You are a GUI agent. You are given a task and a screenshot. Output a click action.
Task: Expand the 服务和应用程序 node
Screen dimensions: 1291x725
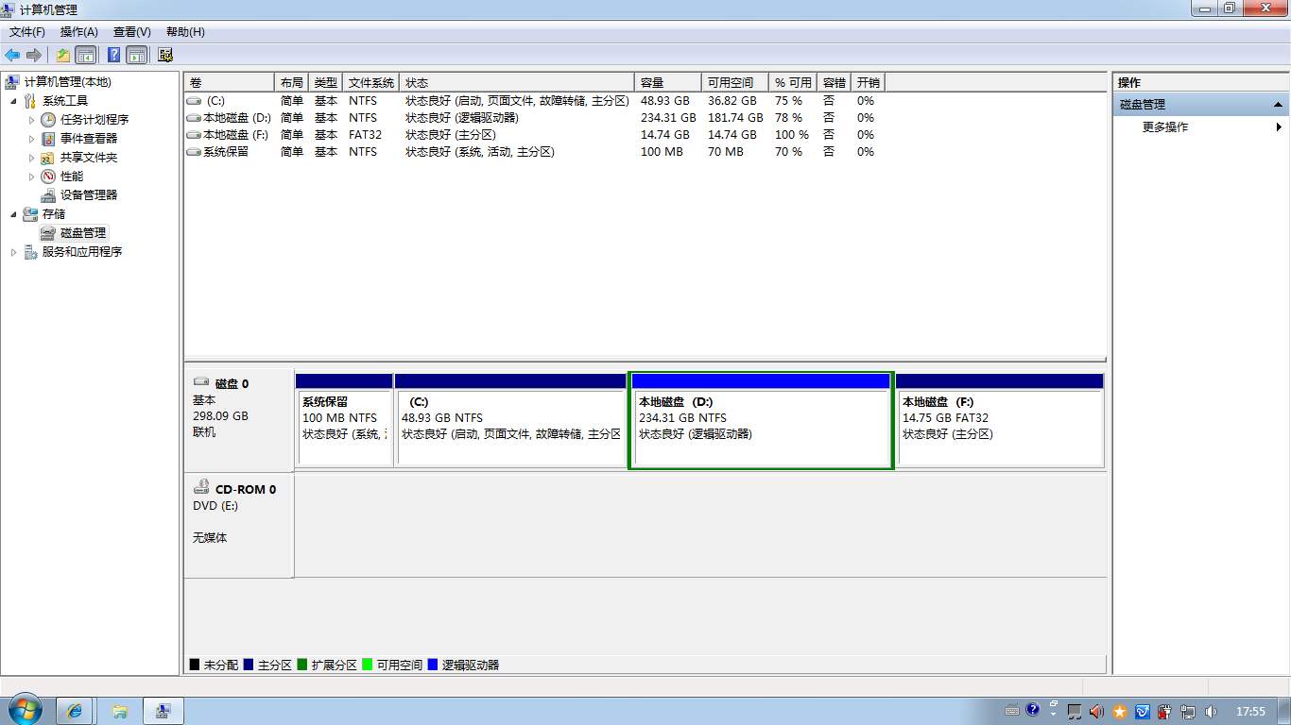[13, 252]
